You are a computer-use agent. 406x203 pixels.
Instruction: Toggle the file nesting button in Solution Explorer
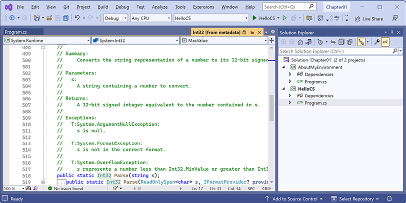click(361, 42)
